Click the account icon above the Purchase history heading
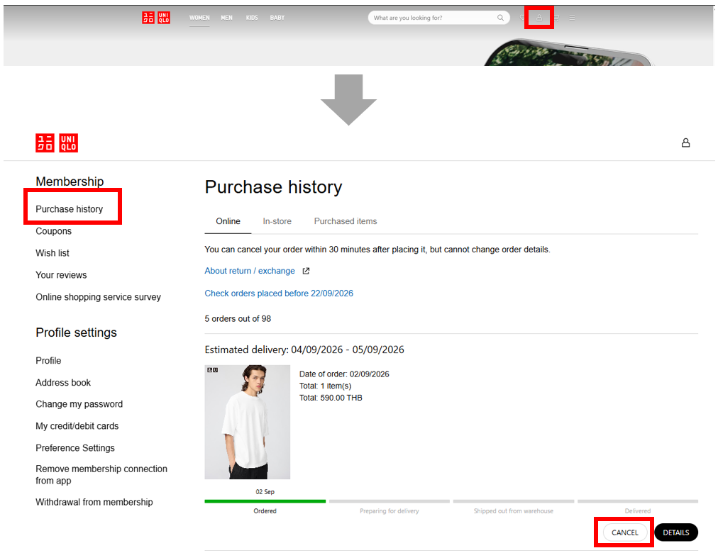 pos(685,143)
